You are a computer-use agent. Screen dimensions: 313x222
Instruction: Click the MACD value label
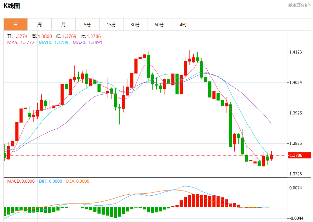21,181
